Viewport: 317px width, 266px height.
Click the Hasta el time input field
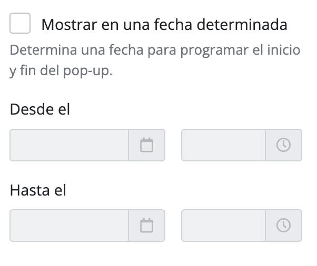(x=223, y=226)
